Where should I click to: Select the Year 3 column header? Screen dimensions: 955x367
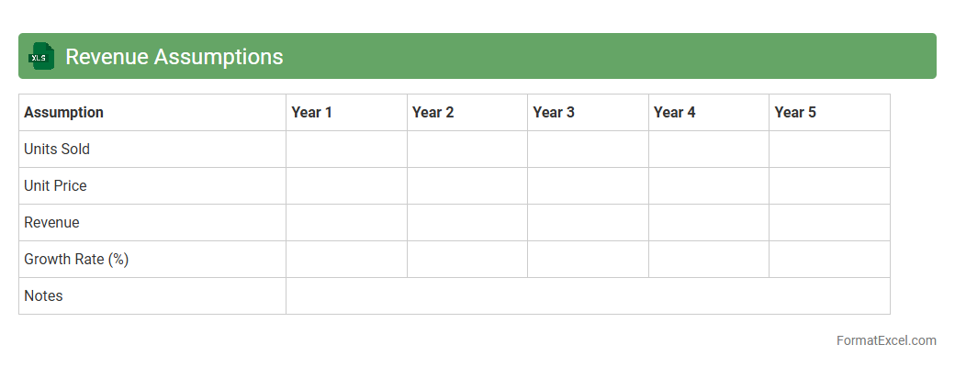click(x=554, y=112)
